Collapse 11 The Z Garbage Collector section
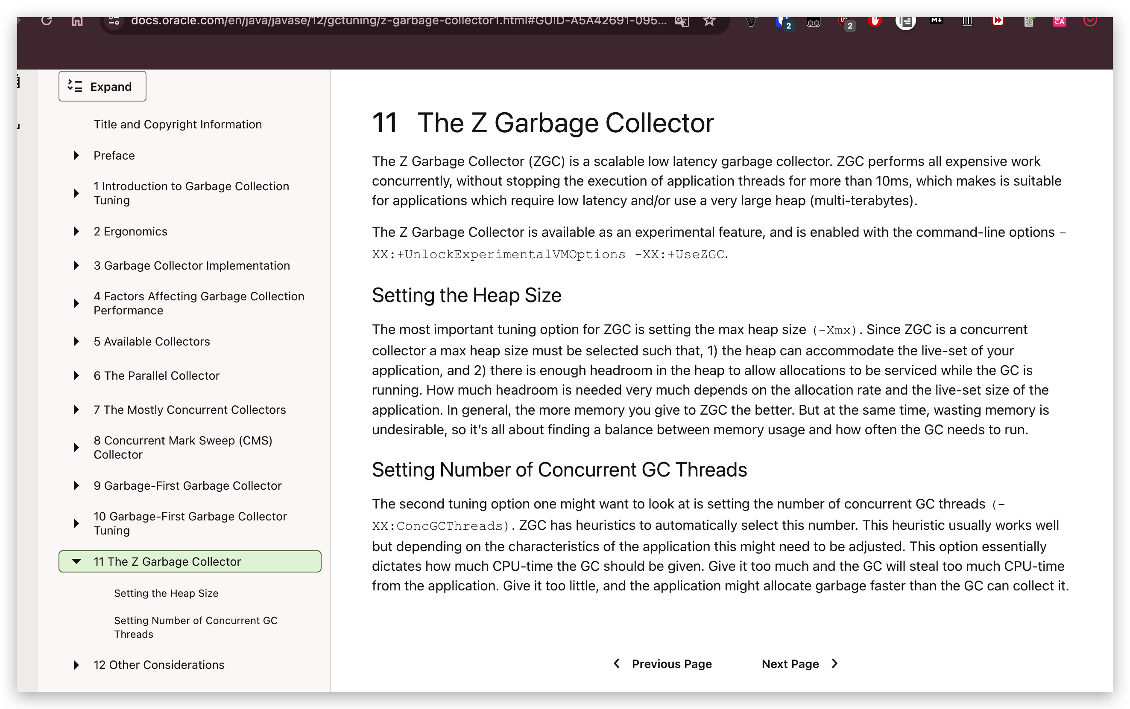Screen dimensions: 1130x709 [x=76, y=561]
